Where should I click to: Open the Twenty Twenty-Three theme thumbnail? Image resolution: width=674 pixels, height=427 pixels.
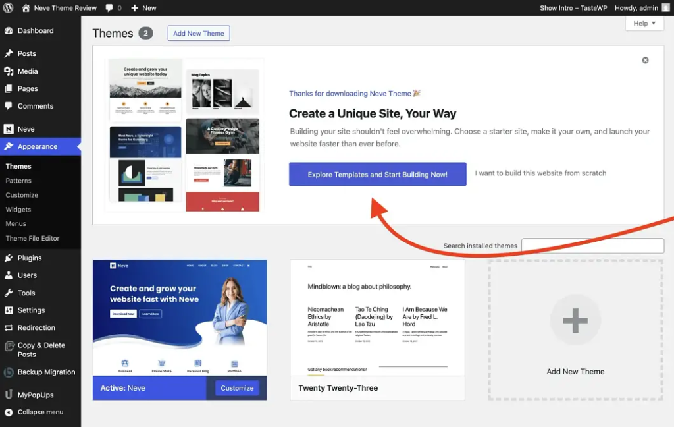(x=377, y=318)
